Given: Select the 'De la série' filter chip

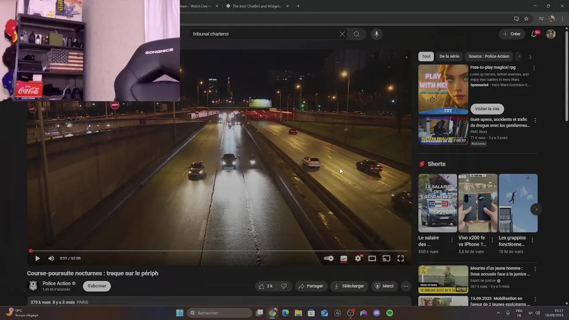Looking at the screenshot, I should [449, 56].
